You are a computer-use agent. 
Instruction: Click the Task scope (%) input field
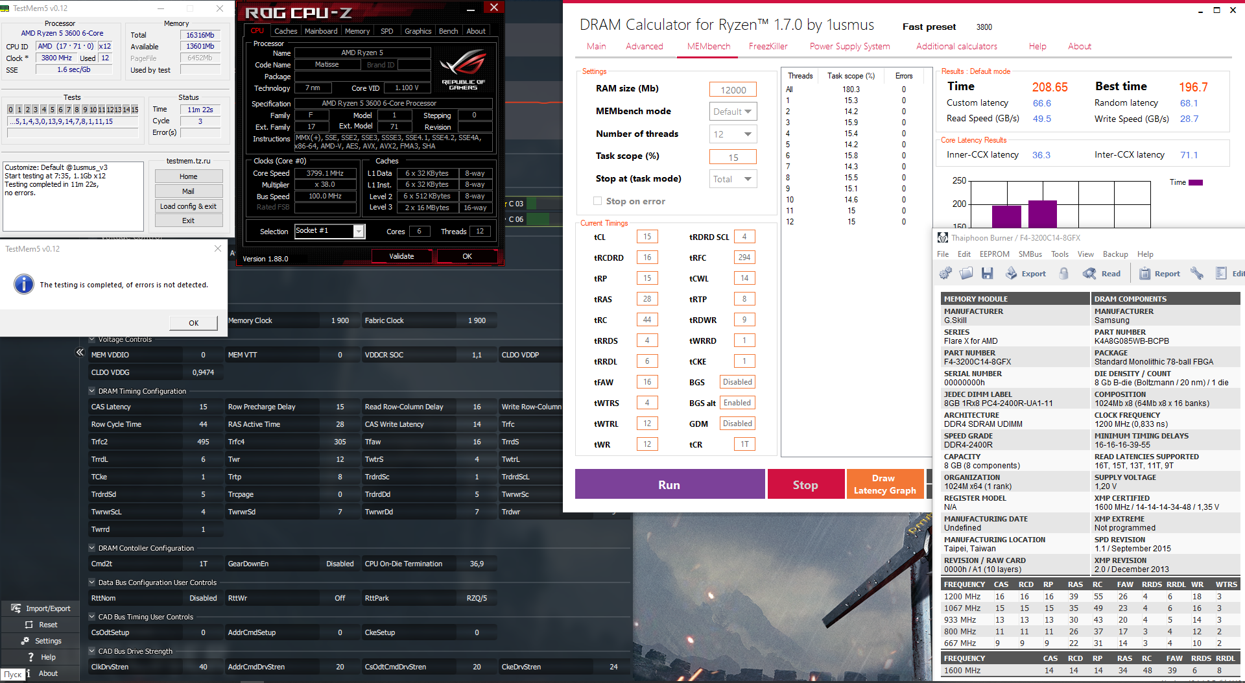coord(733,157)
